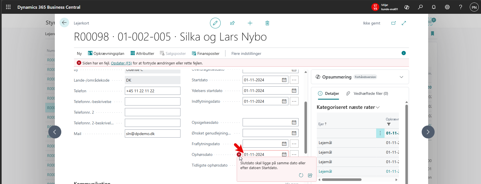The image size is (481, 184).
Task: Open the notifications bell
Action: tap(434, 7)
